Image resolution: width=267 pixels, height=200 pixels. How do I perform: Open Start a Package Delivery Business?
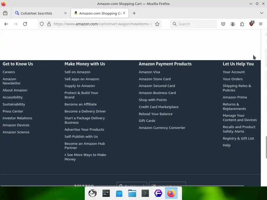tap(85, 120)
